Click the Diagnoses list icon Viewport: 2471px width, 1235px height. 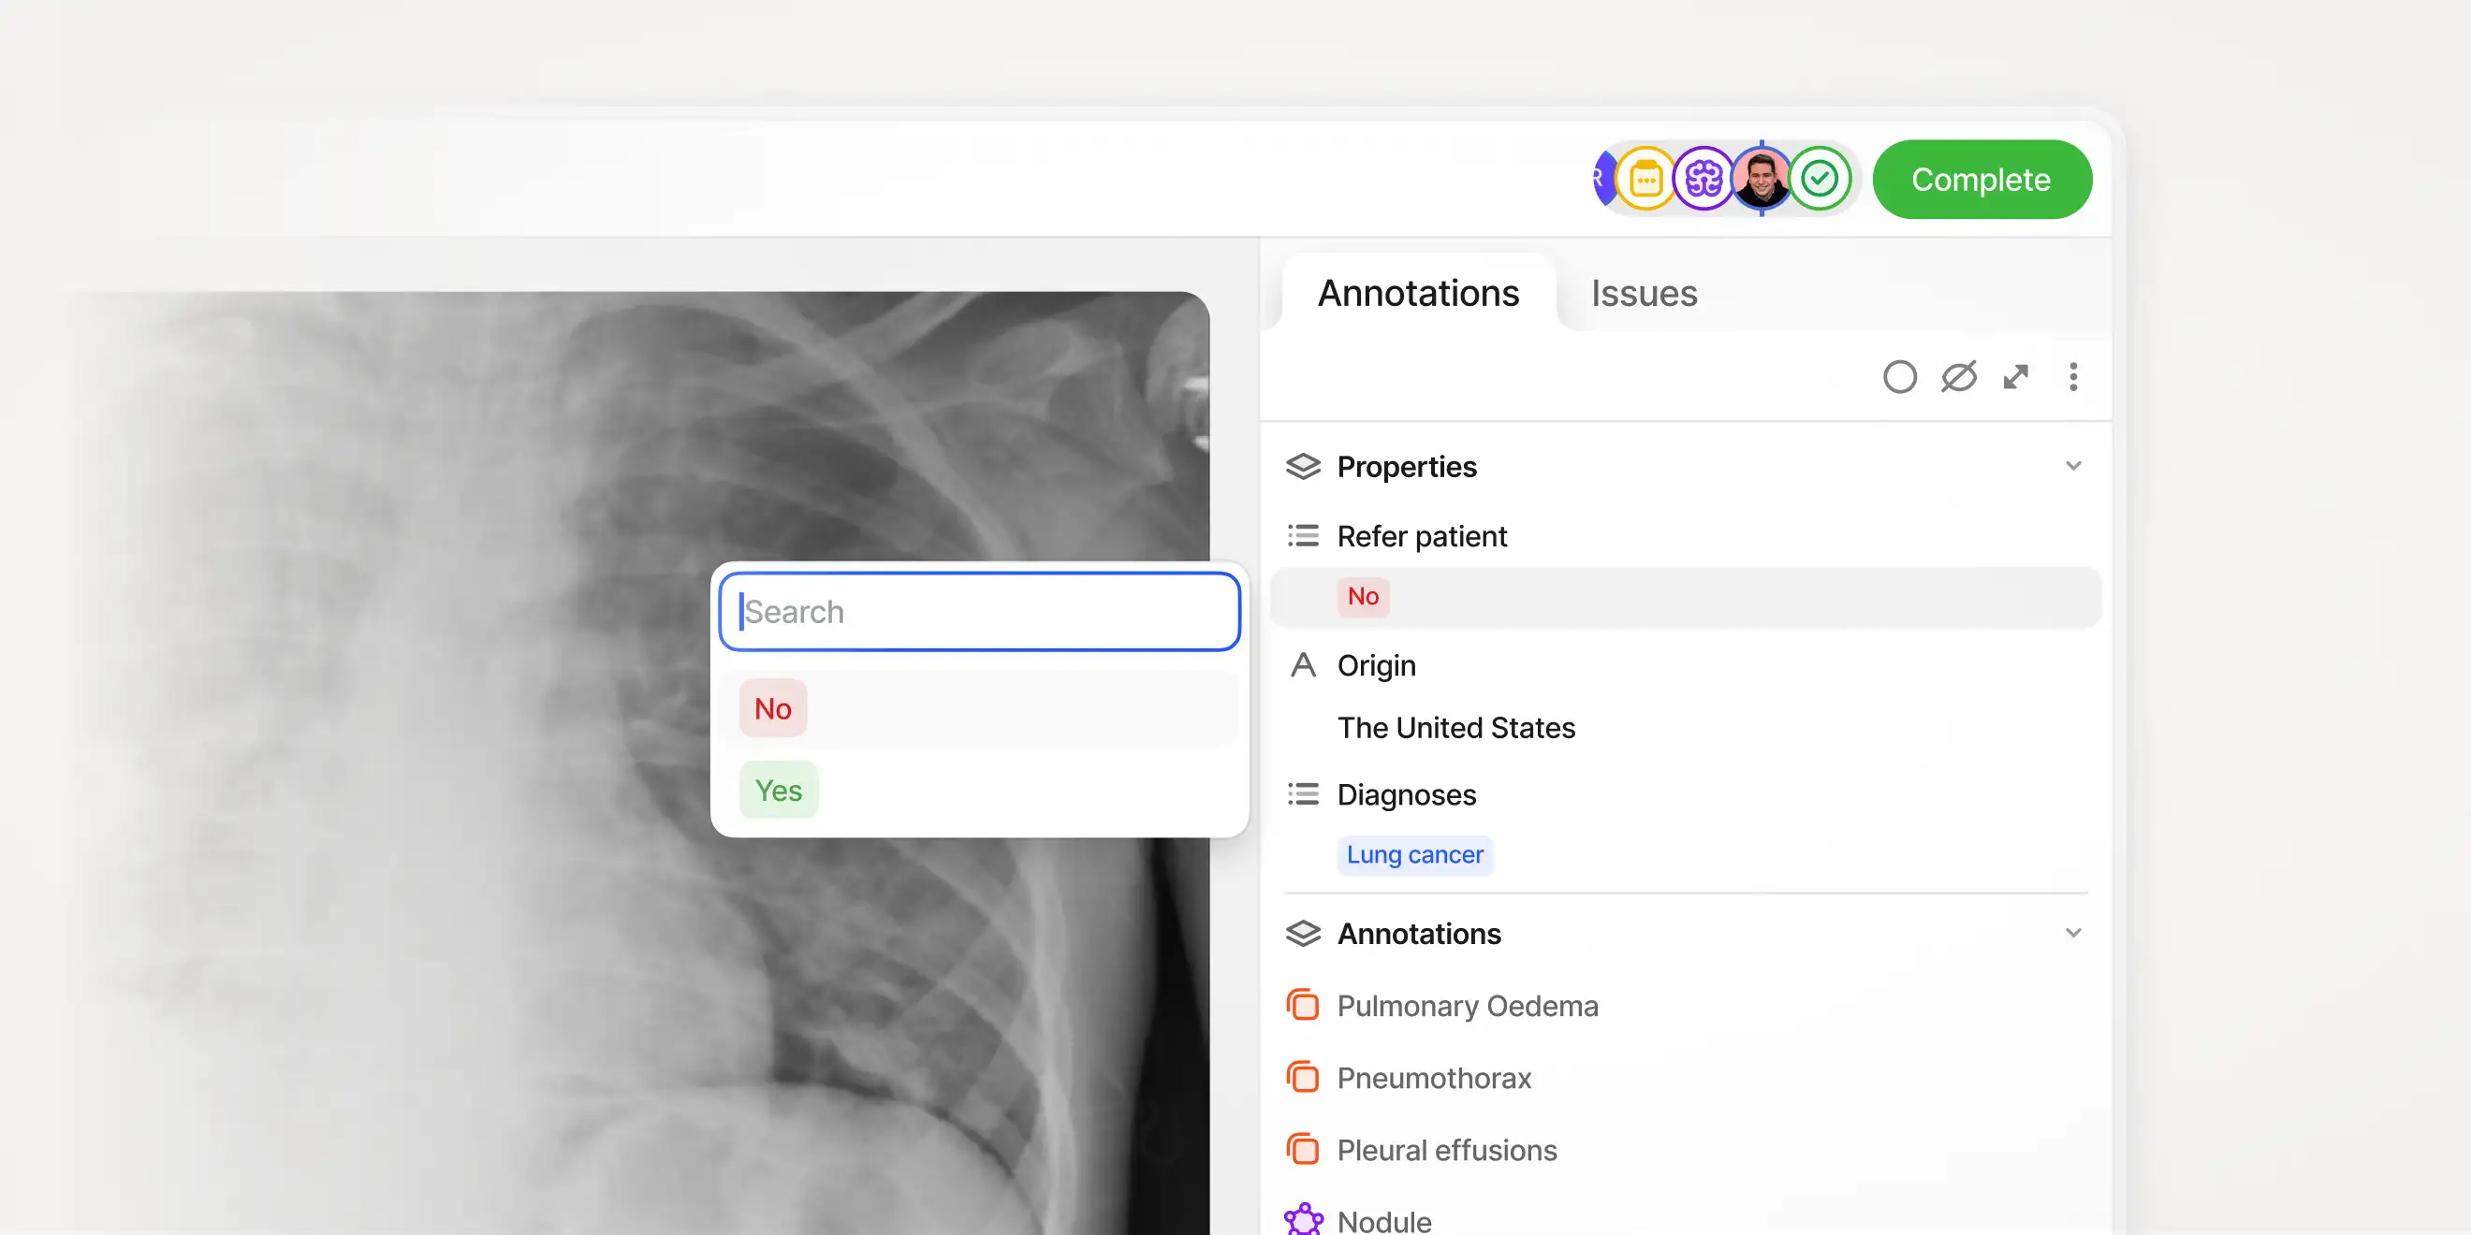coord(1303,794)
